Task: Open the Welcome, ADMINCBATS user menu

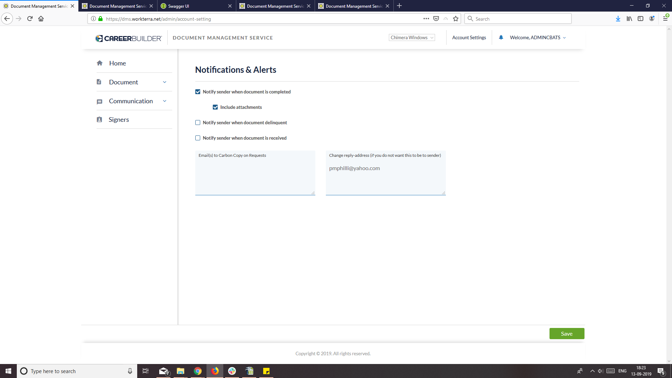Action: point(537,37)
